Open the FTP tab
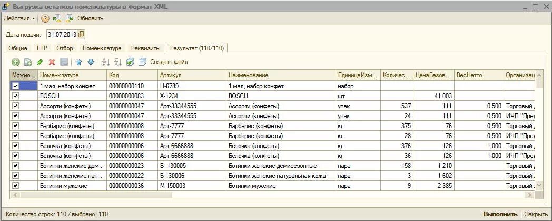 pyautogui.click(x=42, y=48)
